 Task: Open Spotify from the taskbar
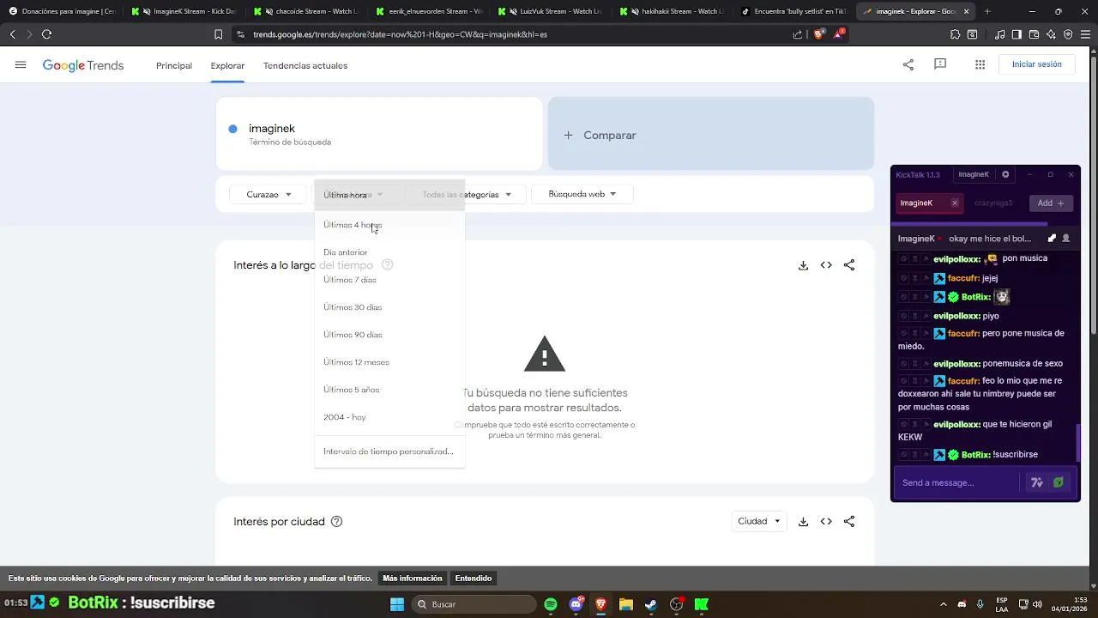click(551, 604)
